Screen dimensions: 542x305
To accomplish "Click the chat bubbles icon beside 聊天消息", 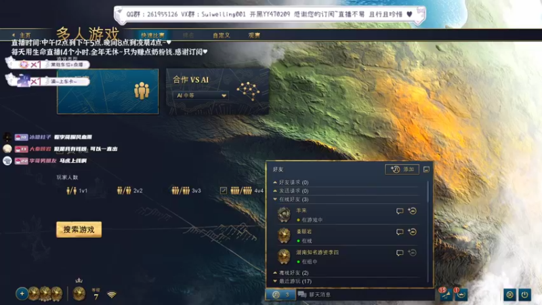I will pos(302,295).
